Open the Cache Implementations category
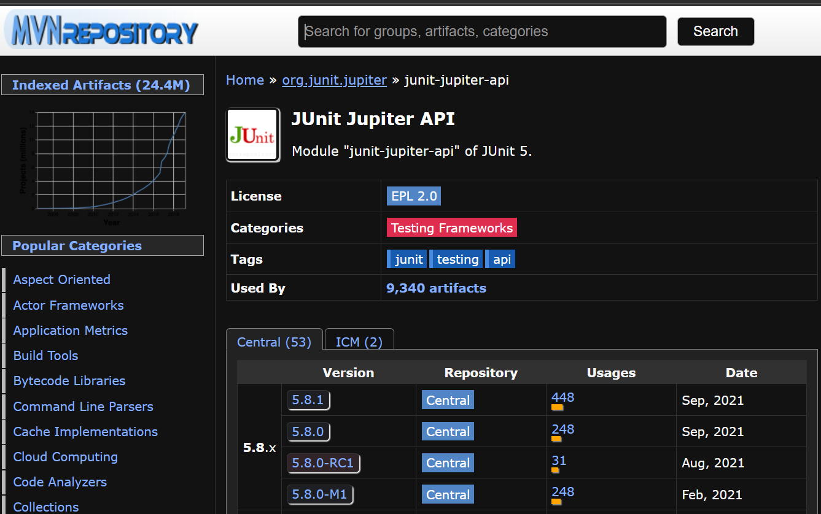 point(85,431)
